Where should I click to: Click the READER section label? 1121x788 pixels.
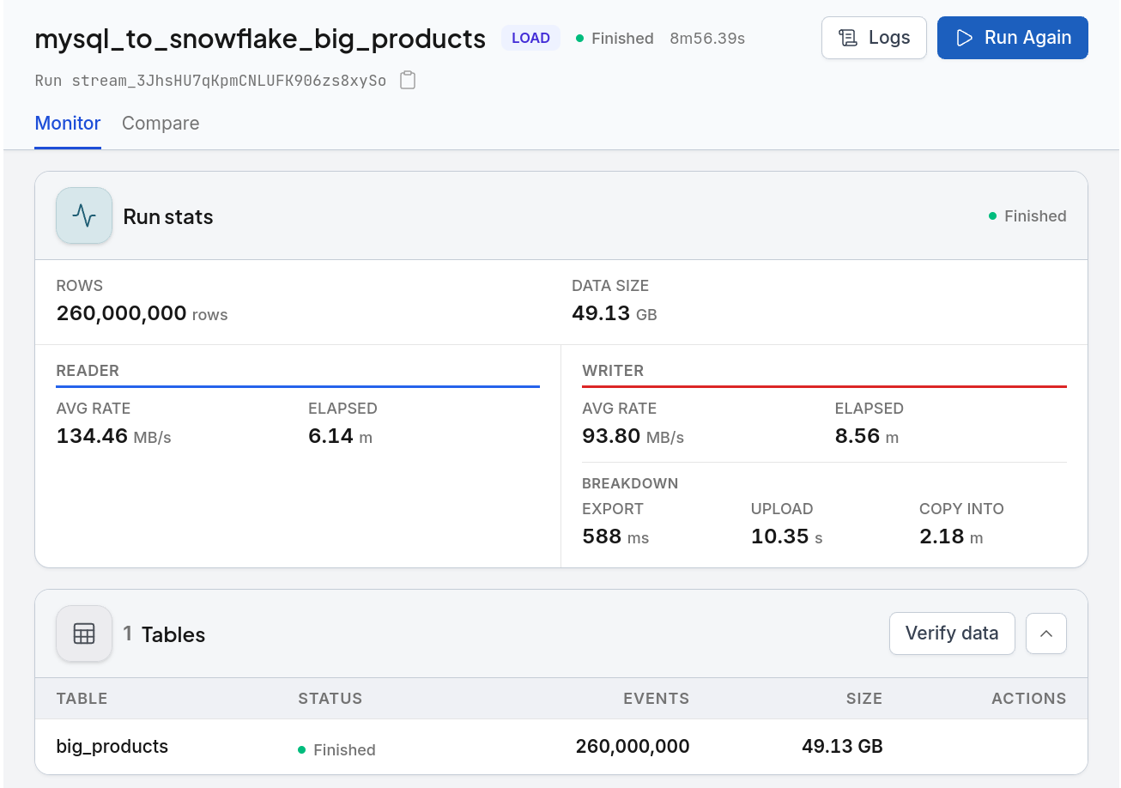click(x=88, y=371)
